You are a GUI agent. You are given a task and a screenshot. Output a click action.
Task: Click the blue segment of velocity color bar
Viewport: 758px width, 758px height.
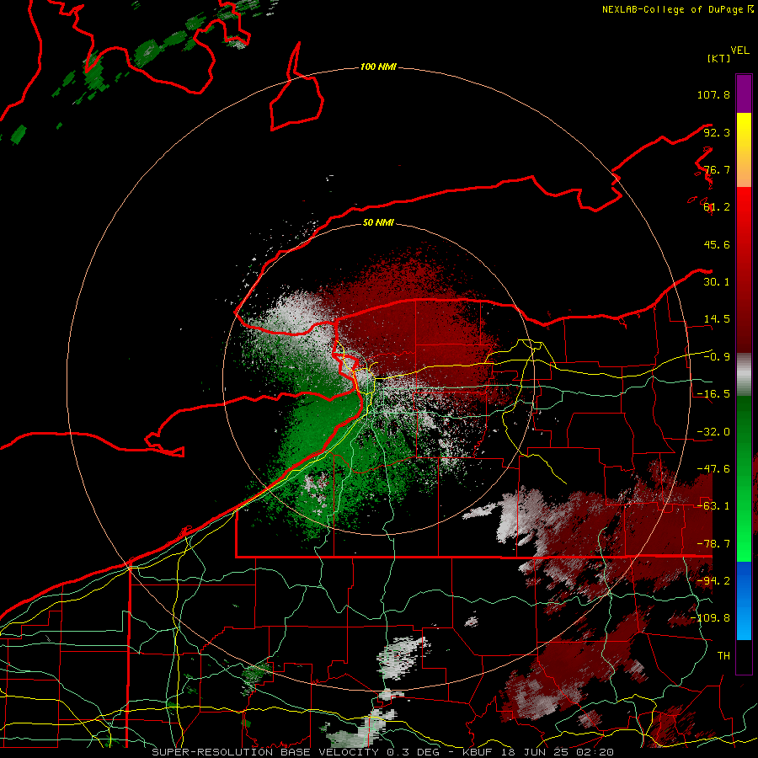744,601
